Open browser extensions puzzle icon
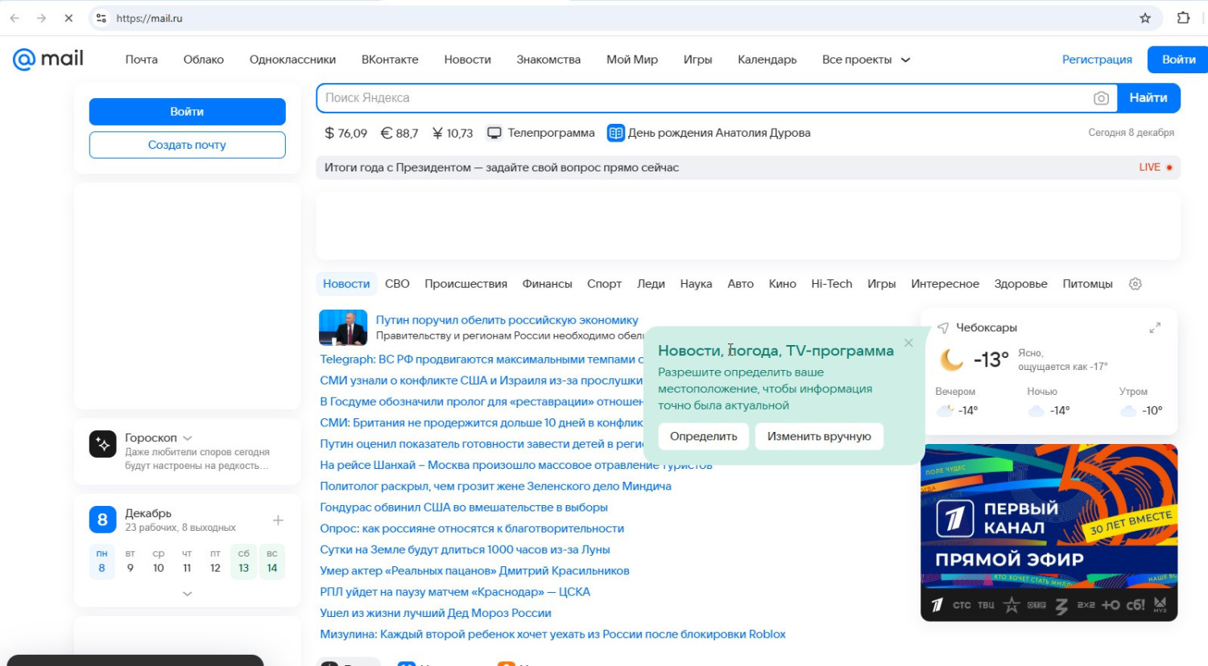 1183,18
